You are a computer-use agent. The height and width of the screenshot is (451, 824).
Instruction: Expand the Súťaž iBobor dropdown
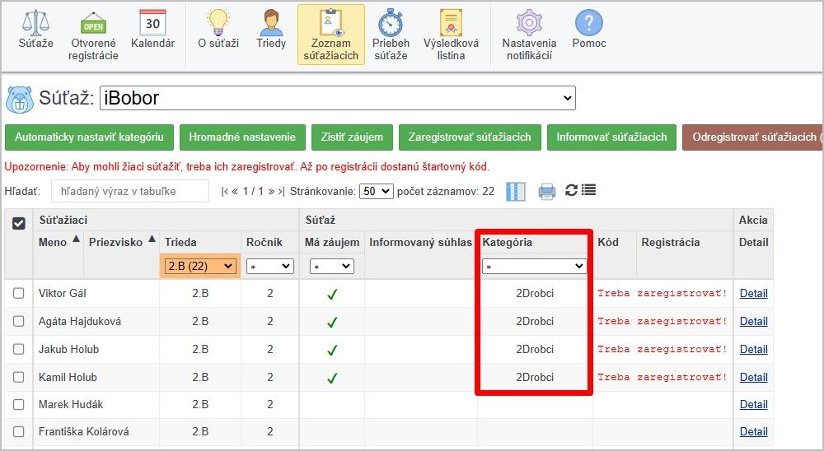(337, 98)
